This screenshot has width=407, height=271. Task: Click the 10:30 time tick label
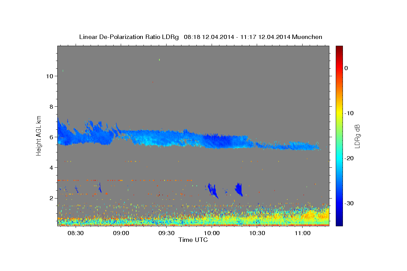click(x=257, y=233)
